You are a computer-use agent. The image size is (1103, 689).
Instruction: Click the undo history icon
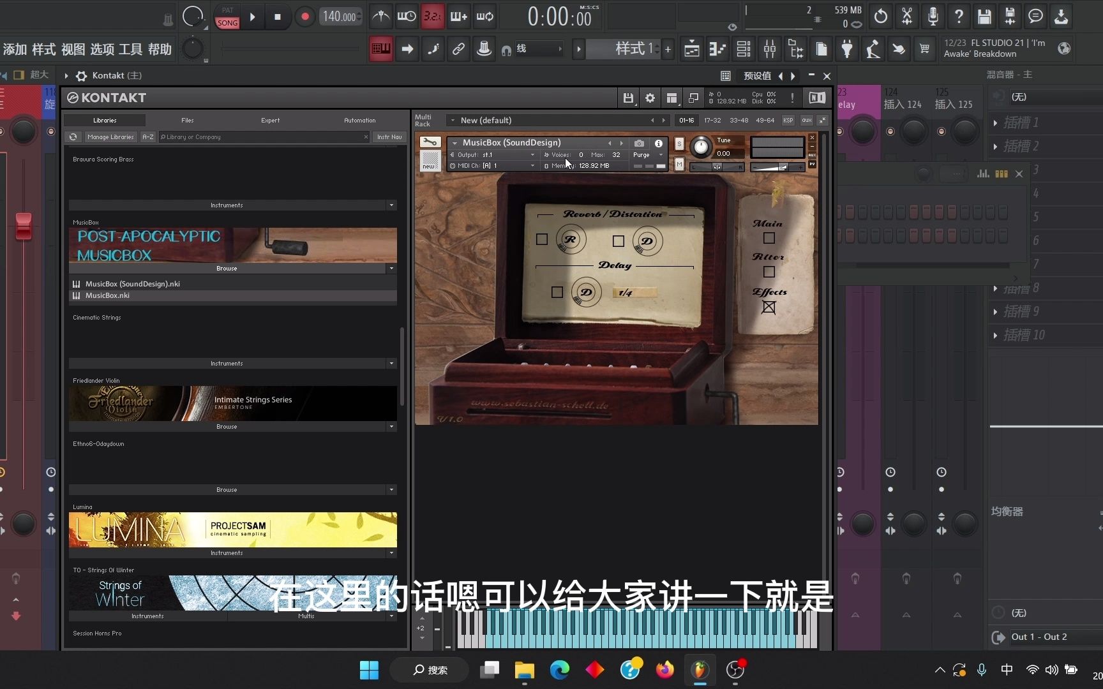(x=881, y=17)
